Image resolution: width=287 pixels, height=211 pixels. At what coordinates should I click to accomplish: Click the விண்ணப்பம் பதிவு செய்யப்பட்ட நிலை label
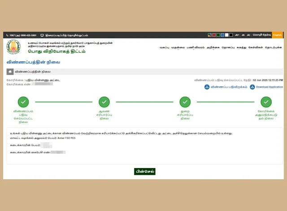[x=23, y=117]
